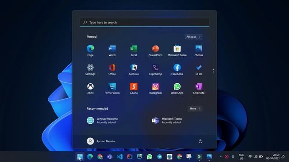
Task: Open Wi-Fi network quick settings
Action: (250, 157)
